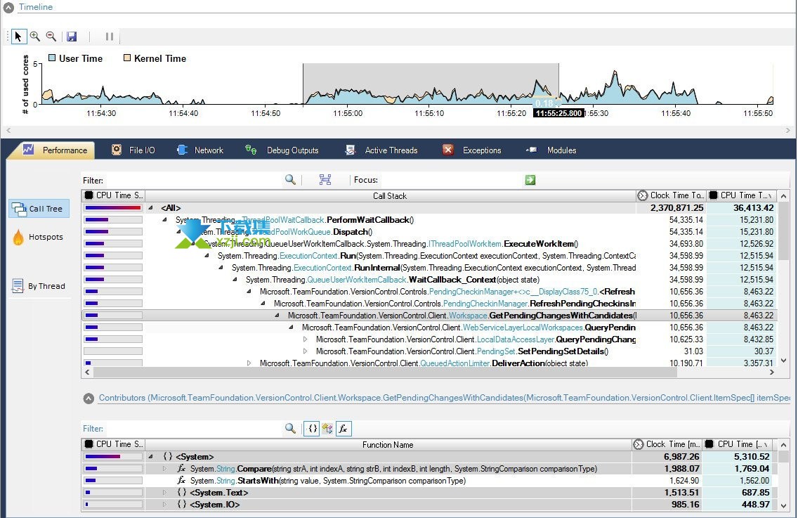Expand the PendingSet.SetPendingSetDetails() node

click(306, 351)
